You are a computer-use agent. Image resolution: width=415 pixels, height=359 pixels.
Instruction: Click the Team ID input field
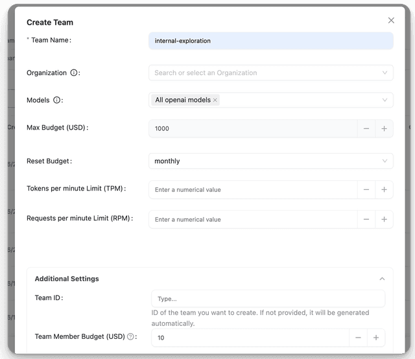(x=268, y=299)
